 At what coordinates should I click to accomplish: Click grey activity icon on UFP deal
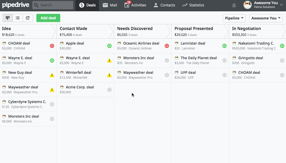pyautogui.click(x=224, y=75)
